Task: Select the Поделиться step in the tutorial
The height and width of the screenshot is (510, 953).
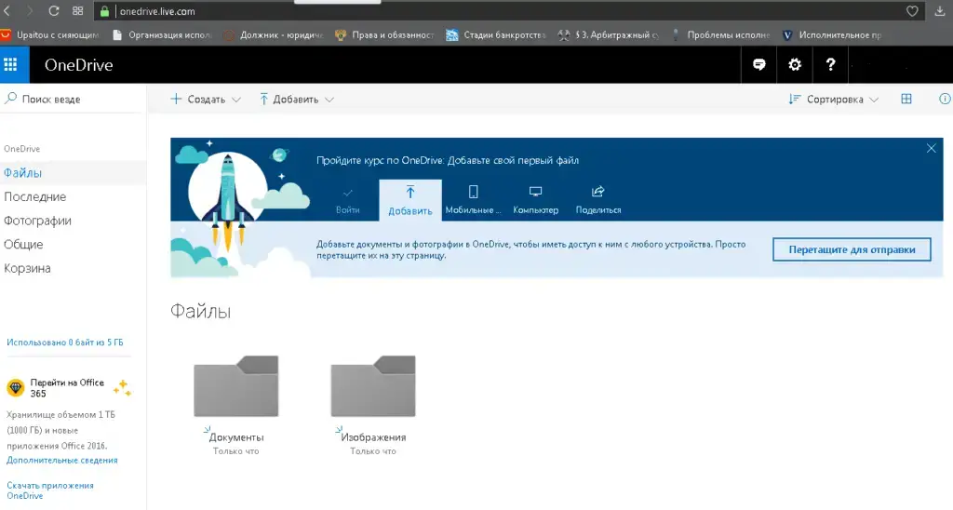Action: (x=598, y=199)
